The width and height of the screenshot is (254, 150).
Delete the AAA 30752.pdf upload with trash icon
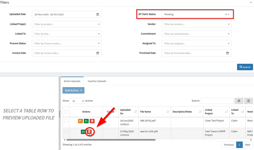point(92,121)
